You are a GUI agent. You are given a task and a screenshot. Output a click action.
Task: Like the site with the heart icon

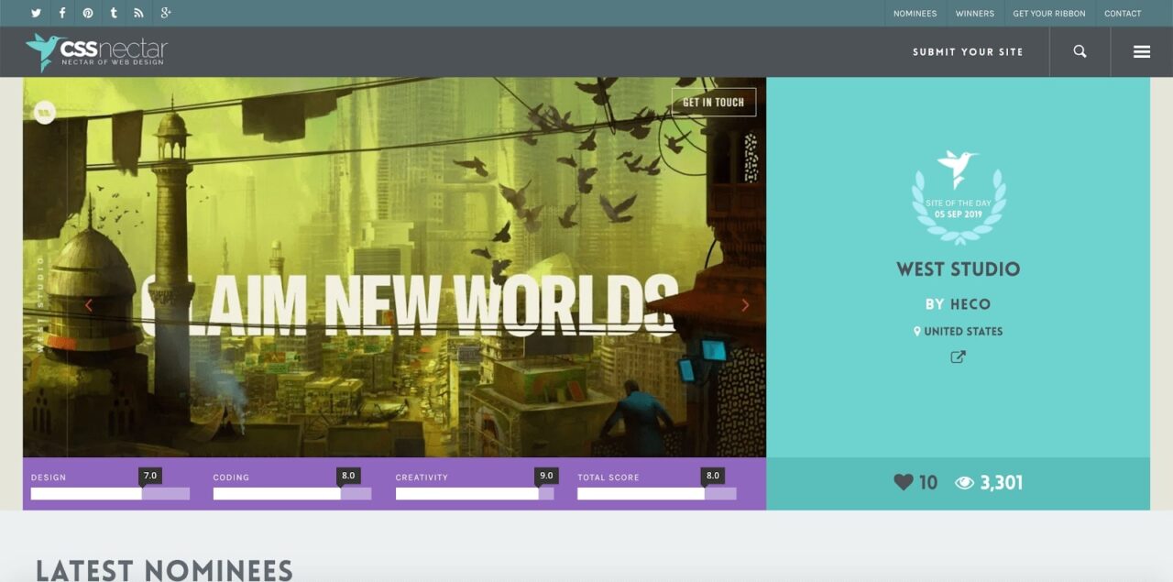click(x=904, y=482)
